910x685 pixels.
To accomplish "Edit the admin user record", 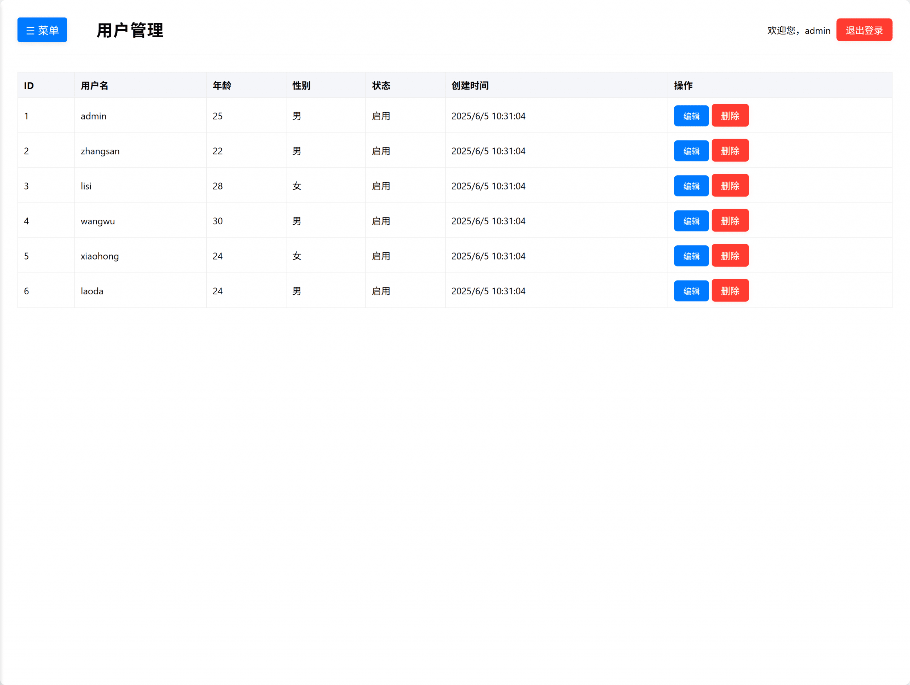I will point(691,116).
